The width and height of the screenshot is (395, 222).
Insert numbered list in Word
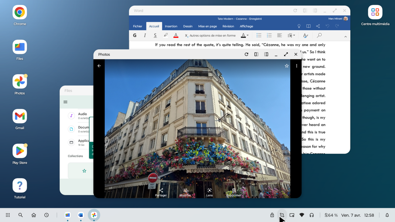coord(269,36)
